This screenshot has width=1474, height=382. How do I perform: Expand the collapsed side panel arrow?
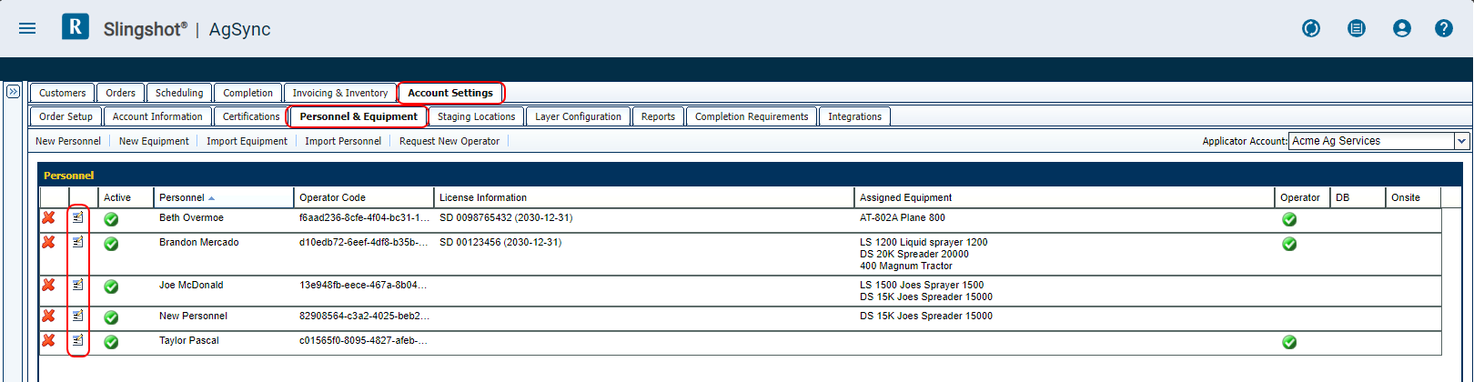(13, 92)
